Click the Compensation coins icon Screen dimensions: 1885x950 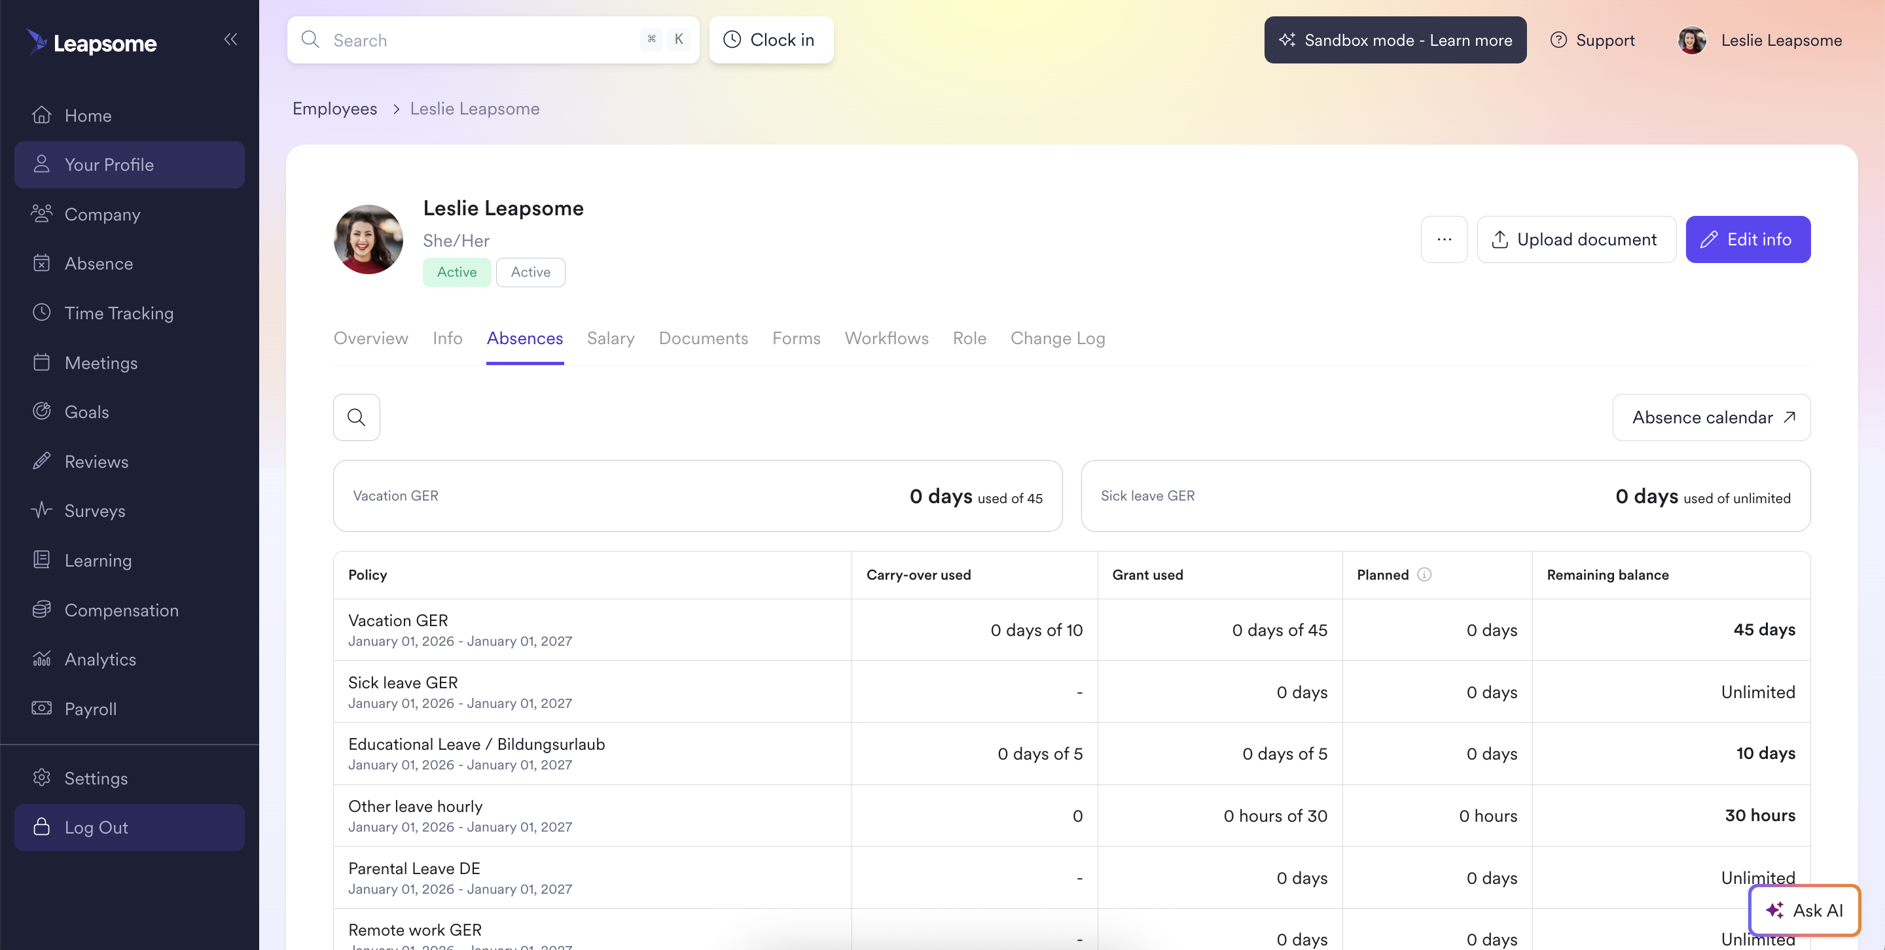(x=42, y=610)
